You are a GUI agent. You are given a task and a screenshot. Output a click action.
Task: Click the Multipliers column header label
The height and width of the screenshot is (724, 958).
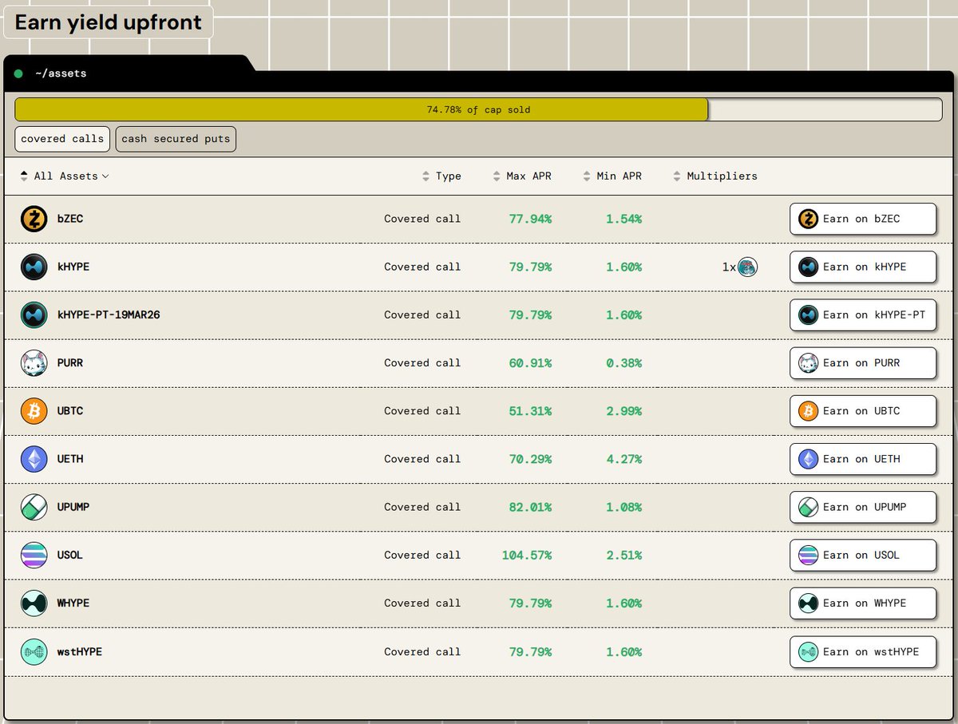click(722, 176)
